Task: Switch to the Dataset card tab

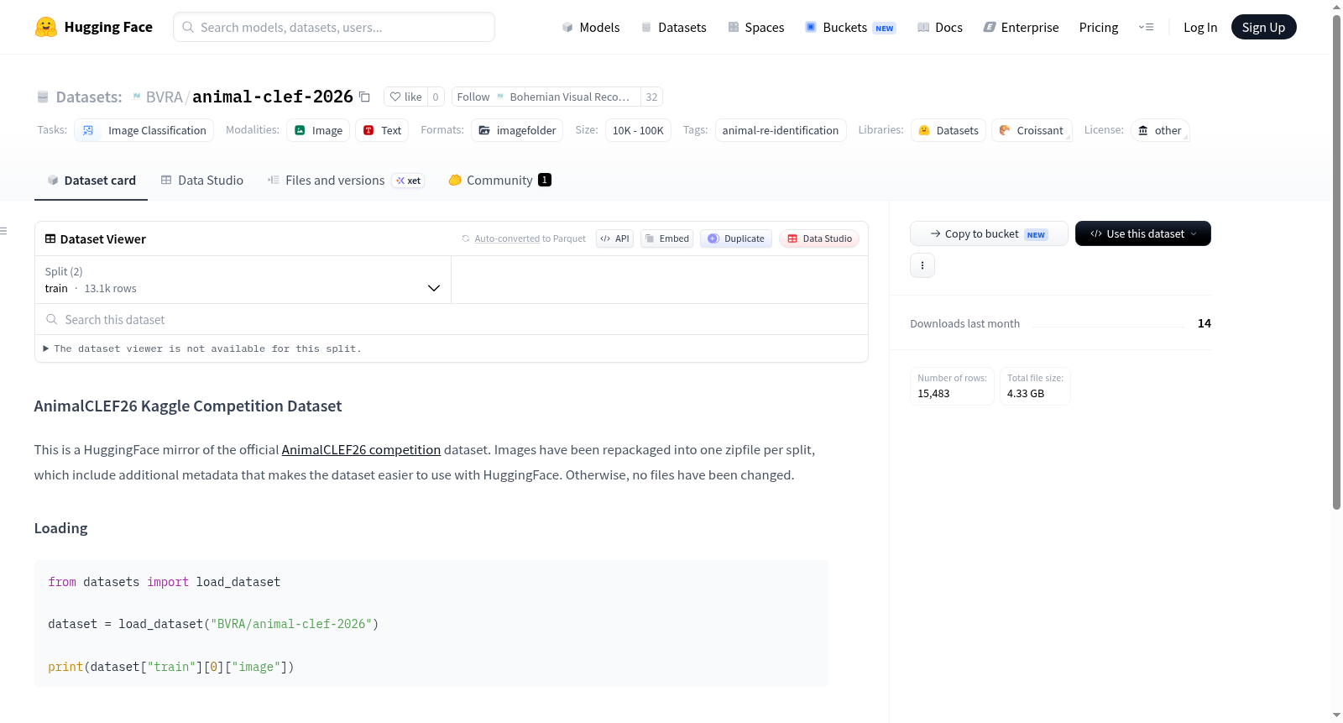Action: click(x=91, y=180)
